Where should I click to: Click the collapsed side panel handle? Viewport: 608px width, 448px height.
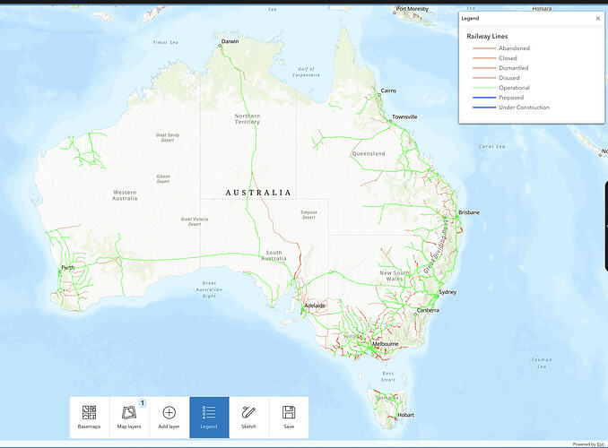606,226
